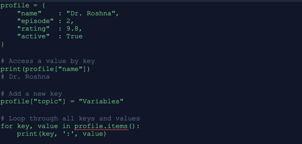Viewport: 302px width, 144px height.
Task: Click the closing curly brace of profile
Action: [x=3, y=44]
